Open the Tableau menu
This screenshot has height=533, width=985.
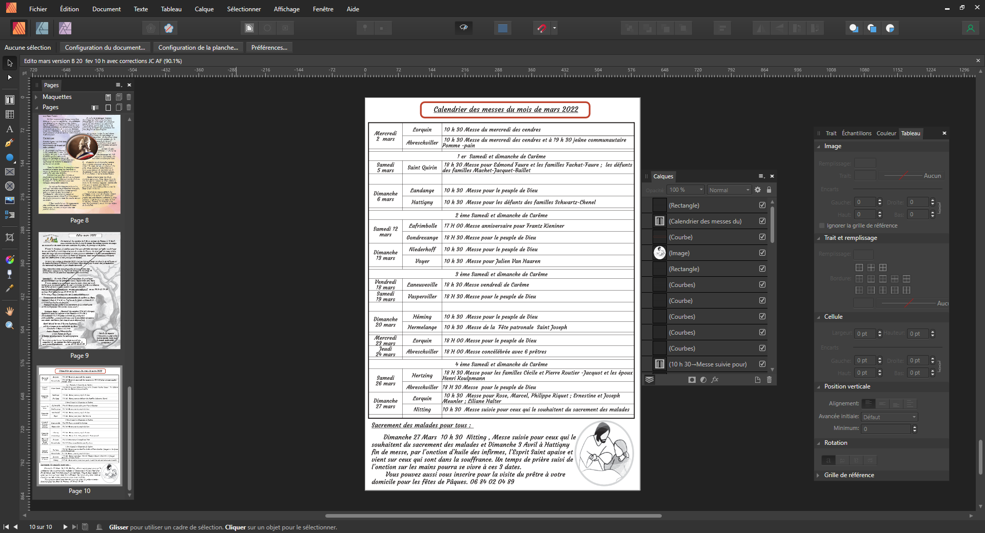(171, 9)
